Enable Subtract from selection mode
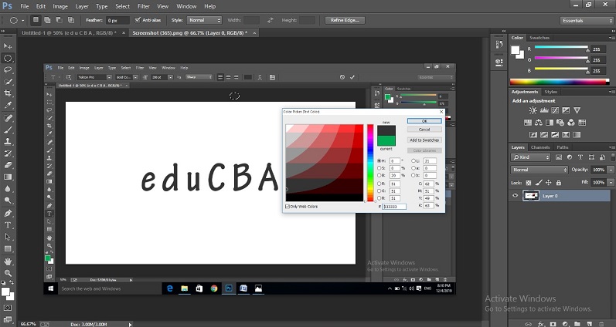Screen dimensions: 616x327 pos(60,20)
